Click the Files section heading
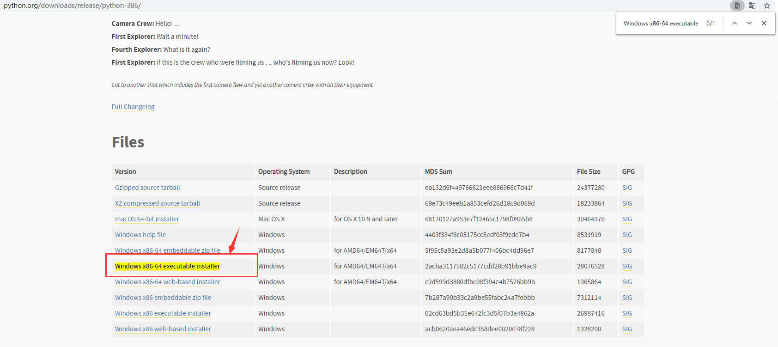Screen dimensions: 778x347 point(128,142)
